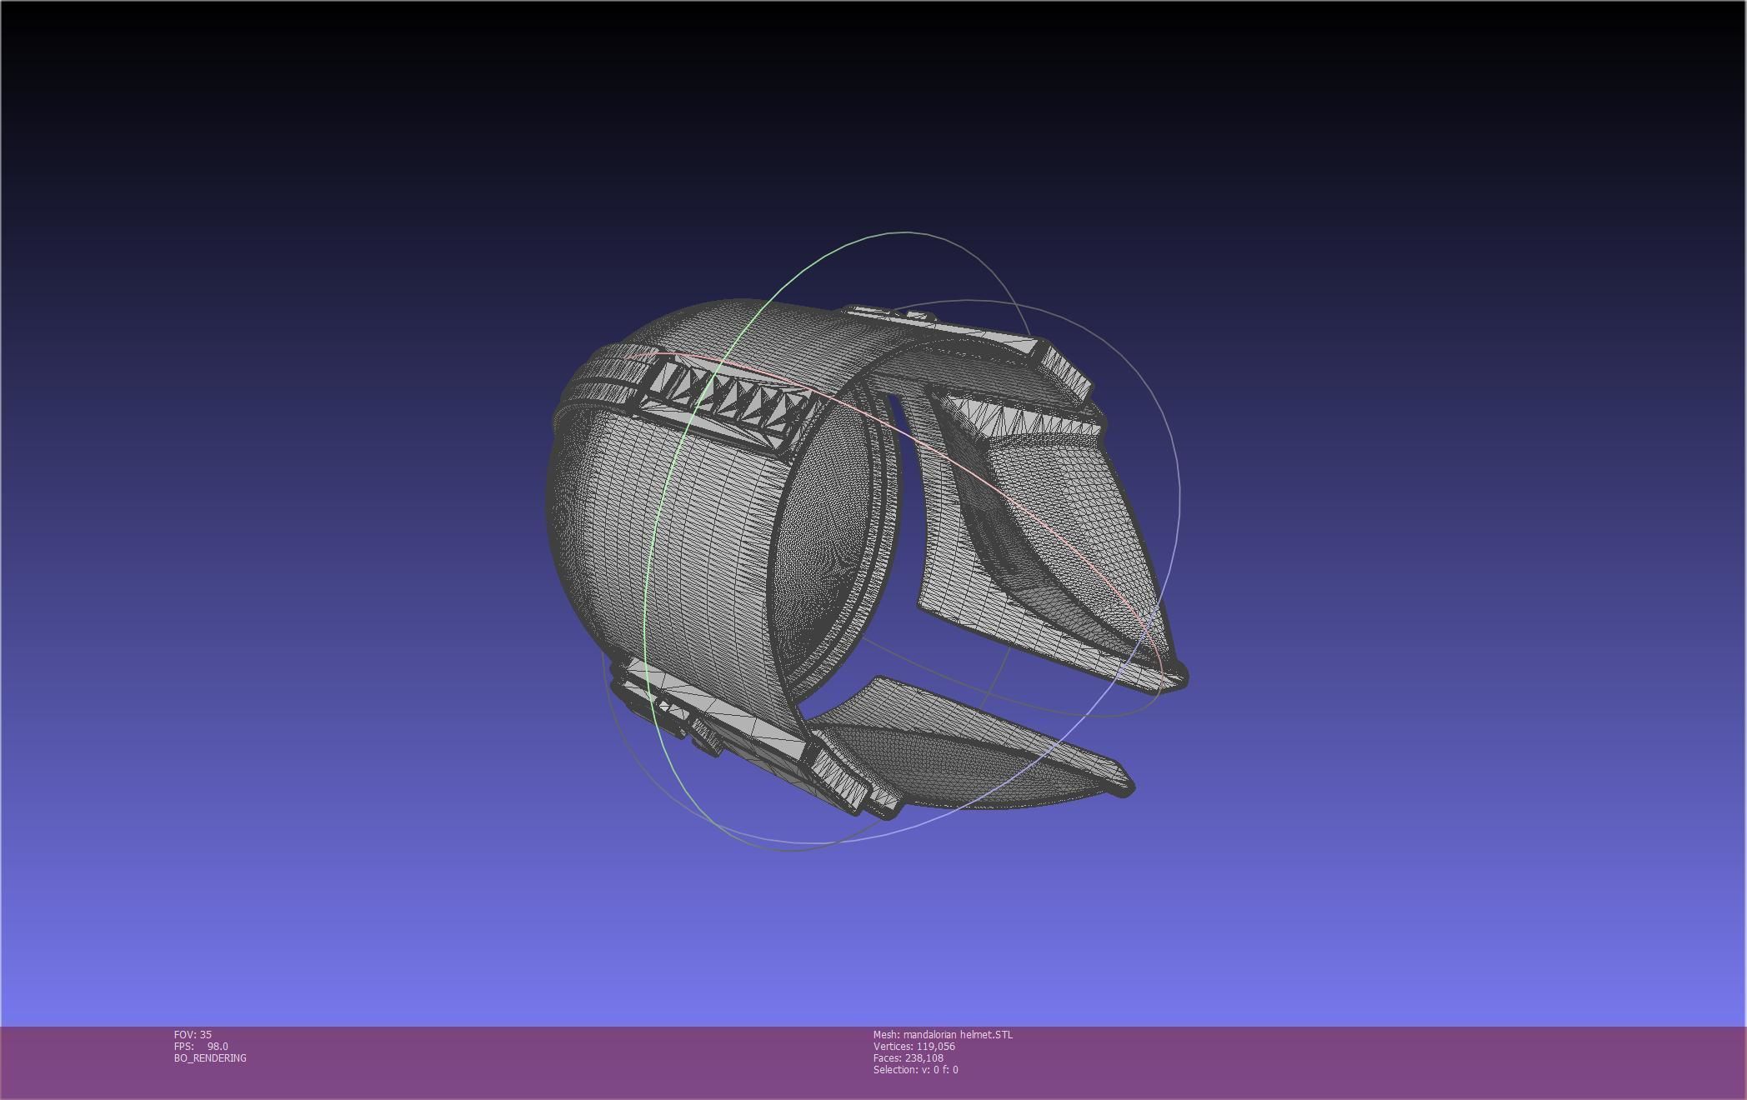Viewport: 1747px width, 1100px height.
Task: Click the Selection: v: 0 f: 0 entry
Action: 916,1069
